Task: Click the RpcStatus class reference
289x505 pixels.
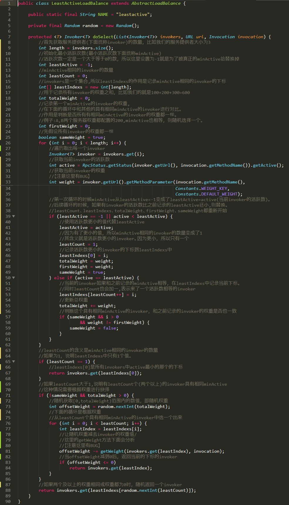Action: click(94, 165)
